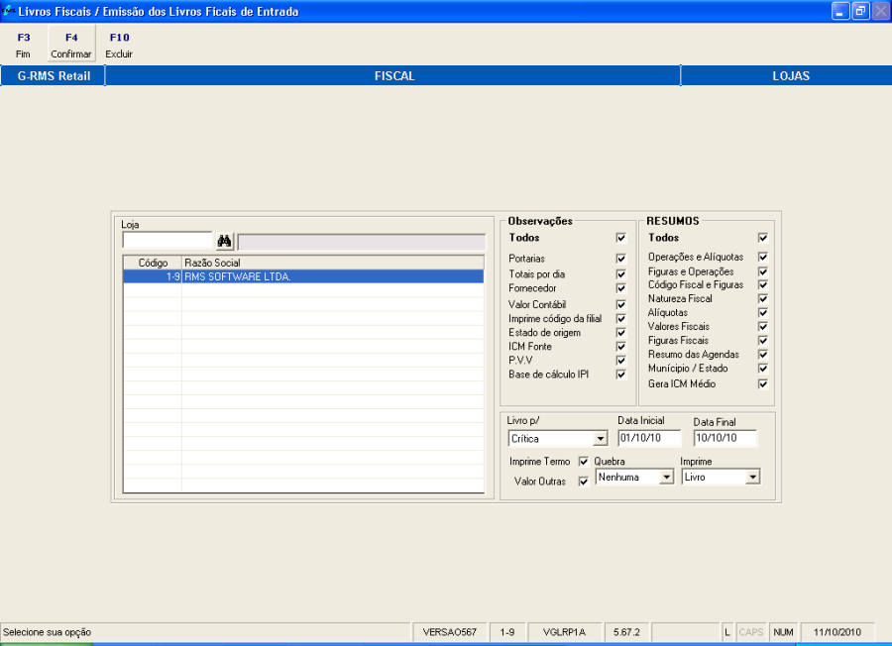
Task: Click 11/10/2010 date in status bar
Action: click(836, 632)
